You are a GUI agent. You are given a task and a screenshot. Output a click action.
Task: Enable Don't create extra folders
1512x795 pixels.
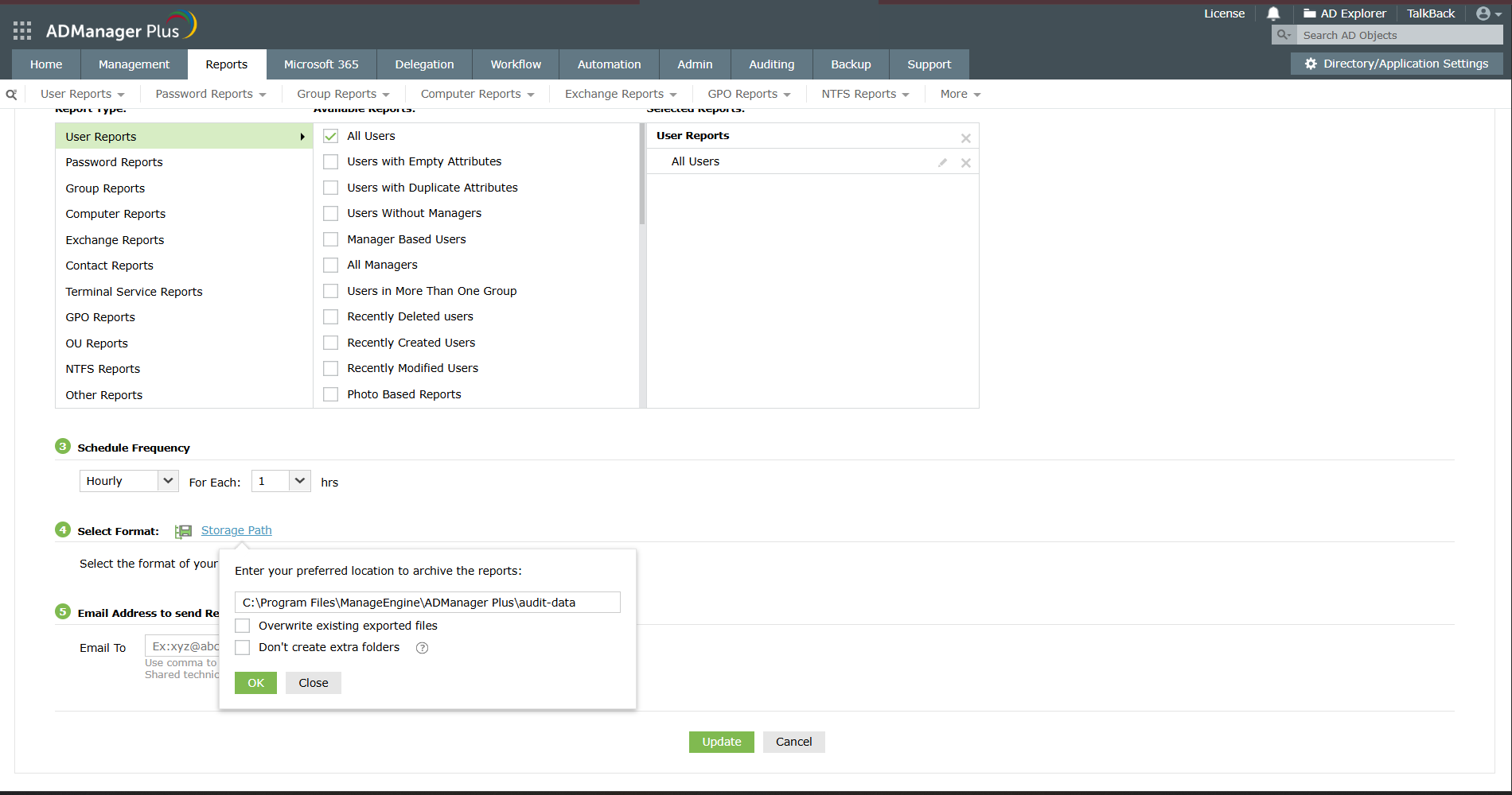point(243,647)
